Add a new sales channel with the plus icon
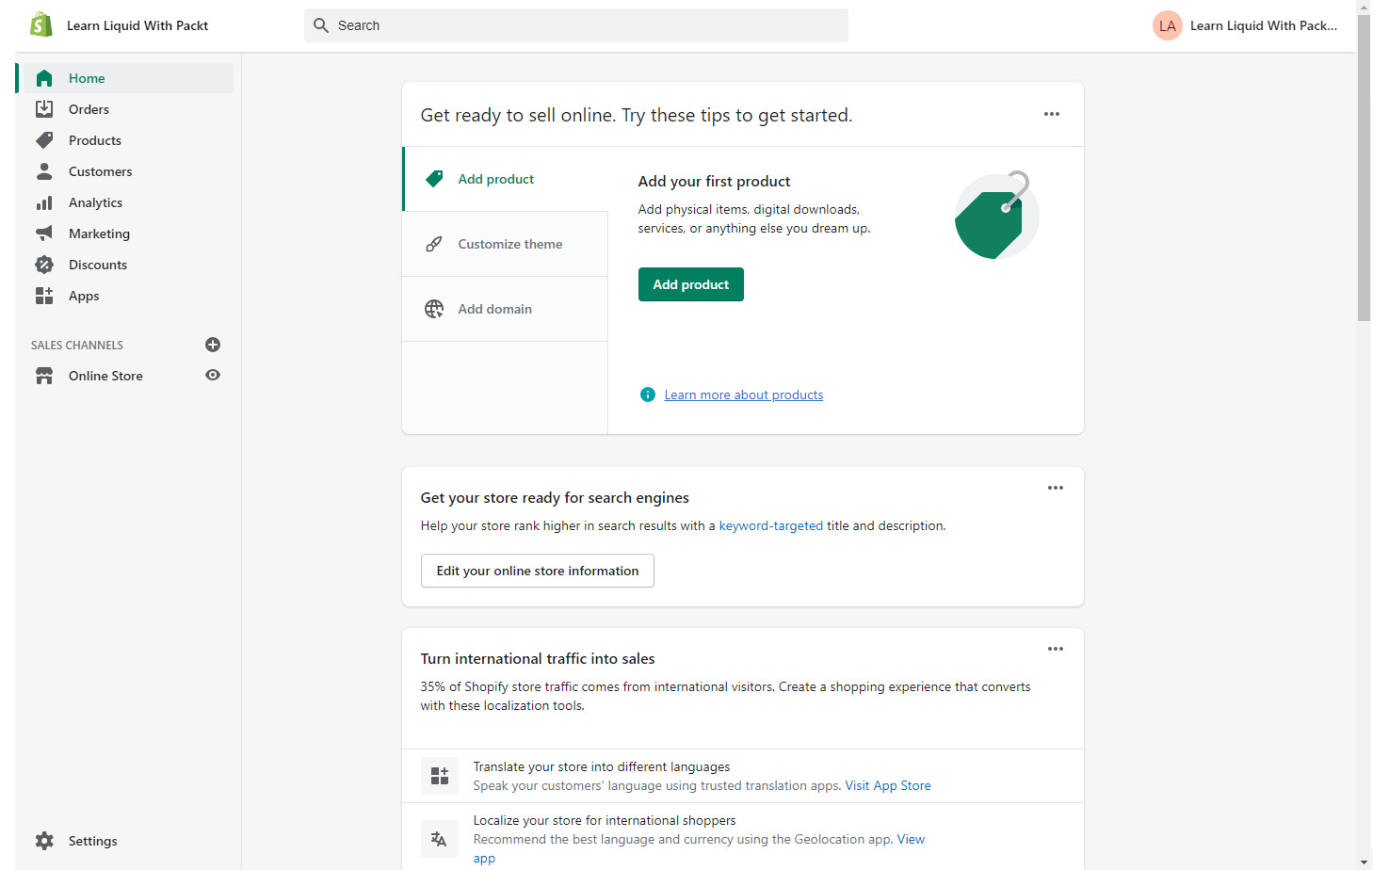1389x870 pixels. pyautogui.click(x=213, y=345)
